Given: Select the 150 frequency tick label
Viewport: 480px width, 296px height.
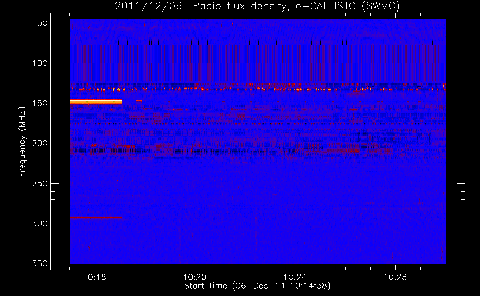Looking at the screenshot, I should coord(40,103).
